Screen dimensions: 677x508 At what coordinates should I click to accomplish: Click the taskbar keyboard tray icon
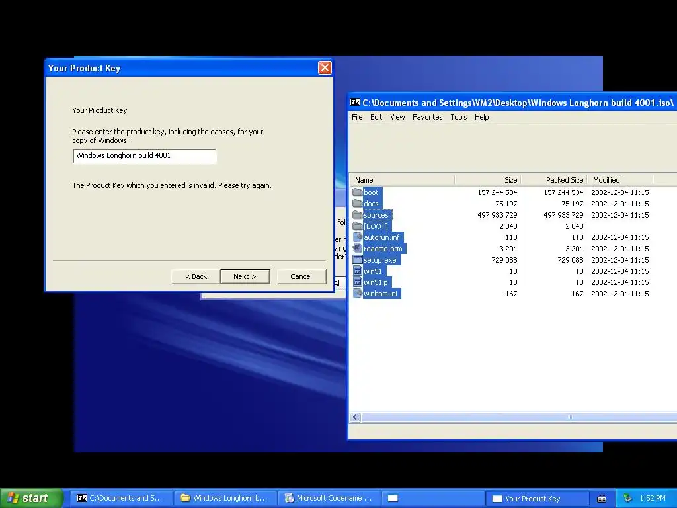point(602,499)
